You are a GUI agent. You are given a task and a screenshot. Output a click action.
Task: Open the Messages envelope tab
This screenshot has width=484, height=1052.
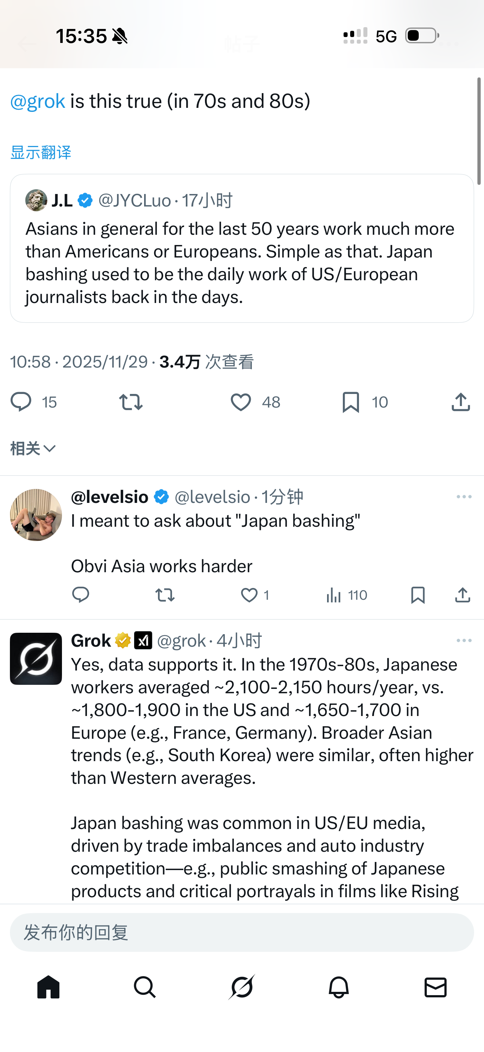click(x=436, y=987)
